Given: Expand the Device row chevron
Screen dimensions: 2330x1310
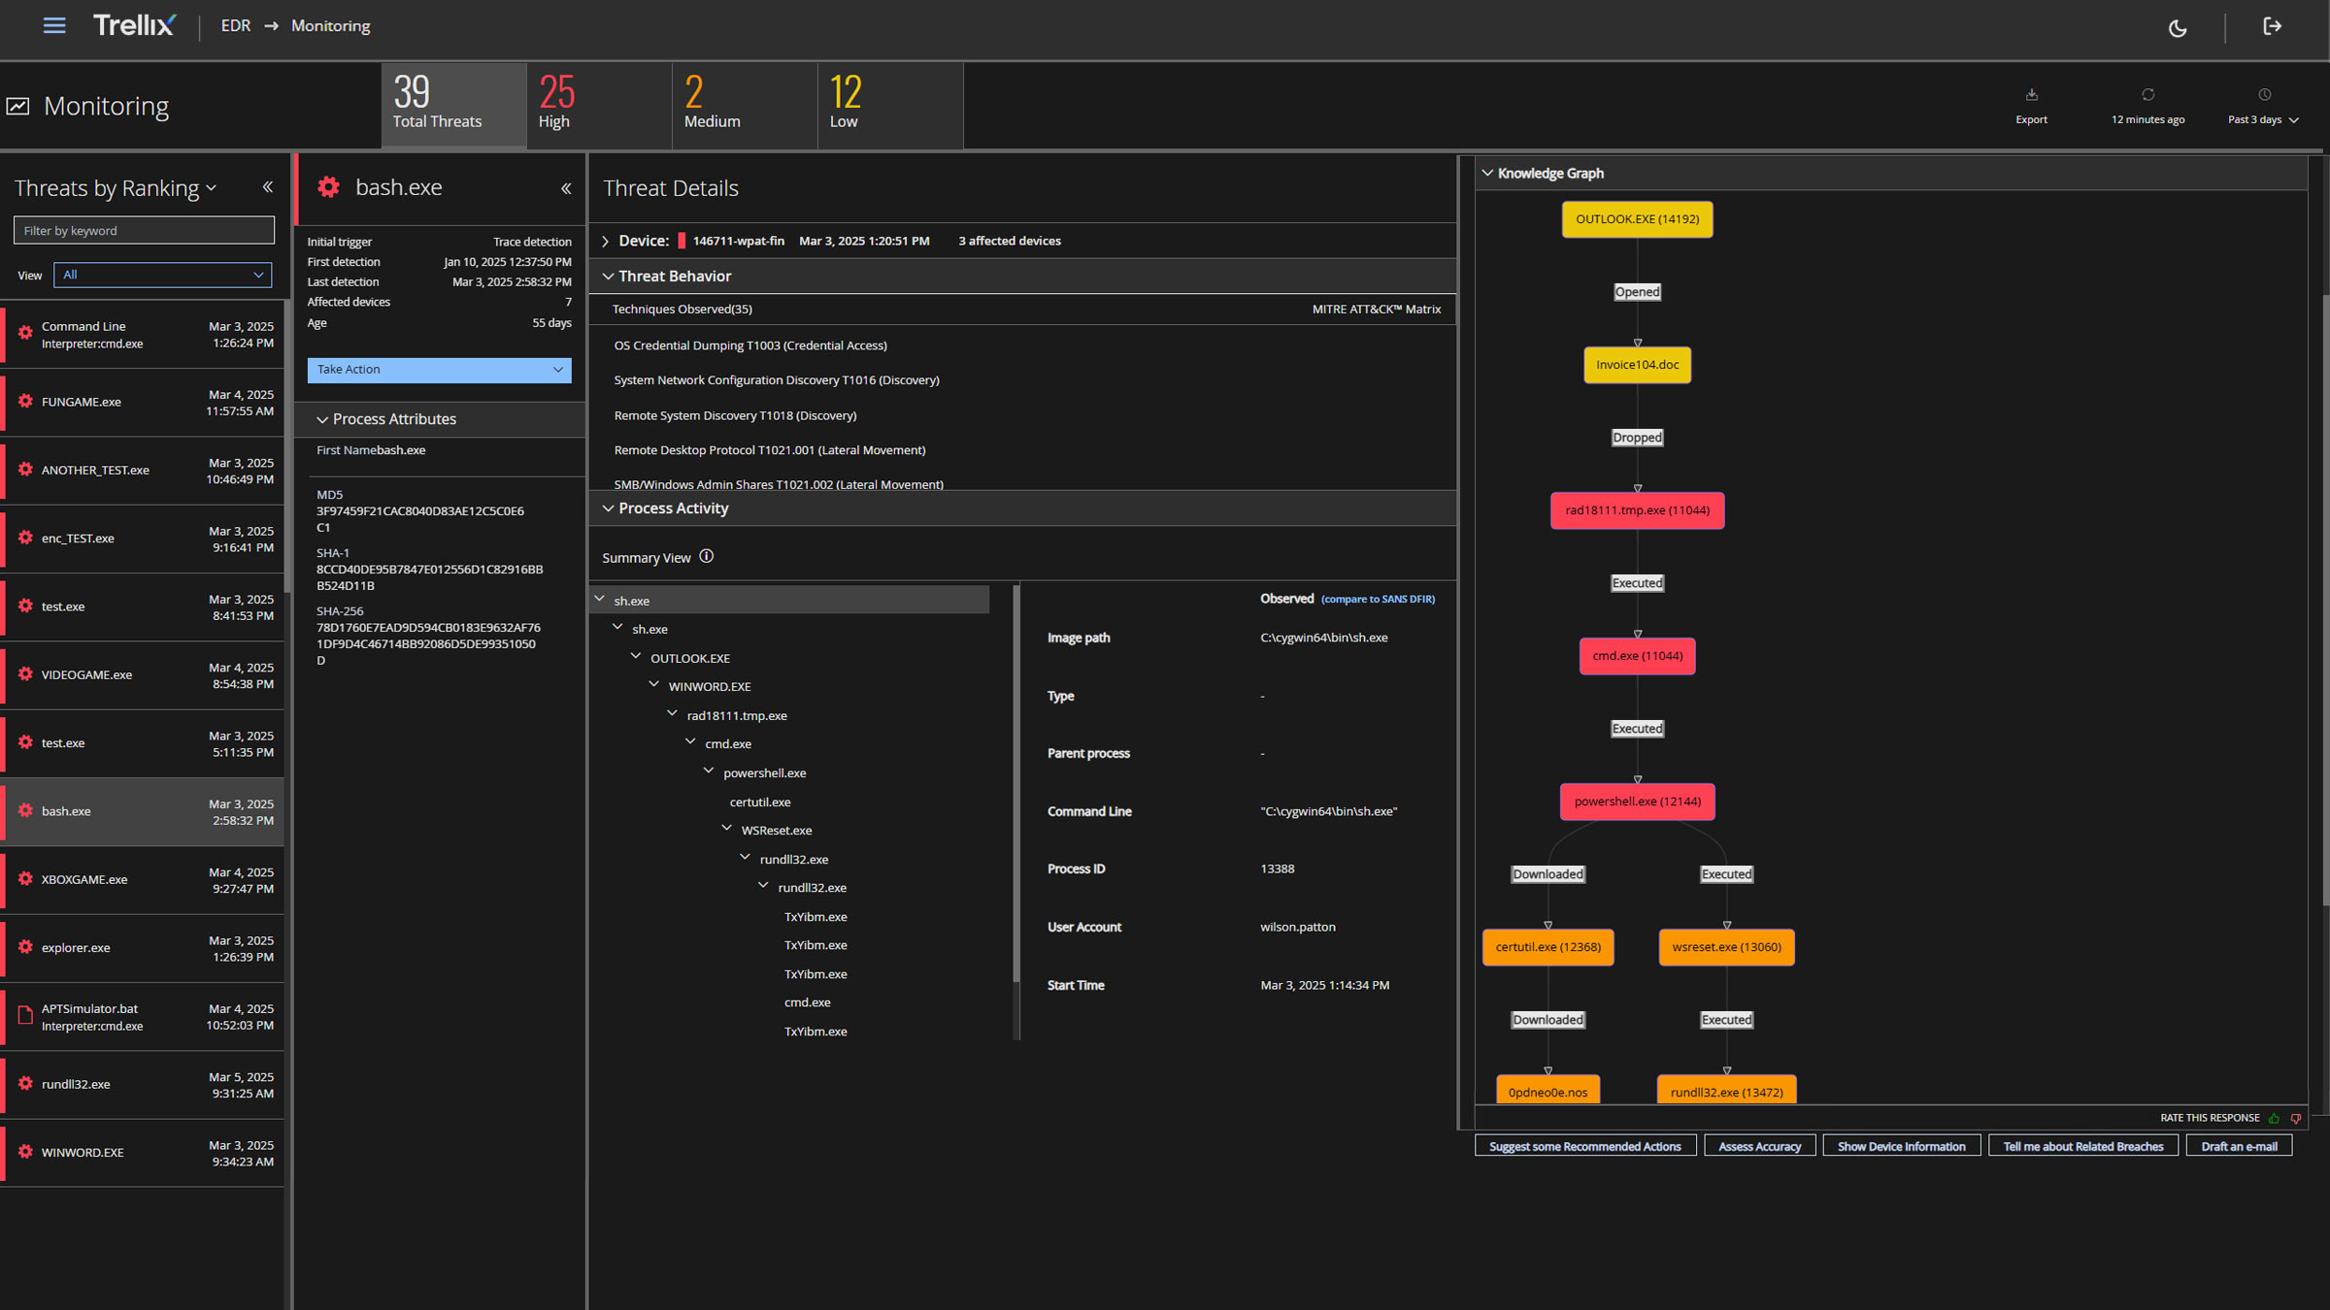Looking at the screenshot, I should pos(606,241).
